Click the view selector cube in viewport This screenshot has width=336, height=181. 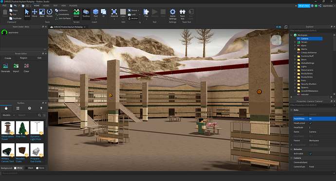pyautogui.click(x=276, y=40)
